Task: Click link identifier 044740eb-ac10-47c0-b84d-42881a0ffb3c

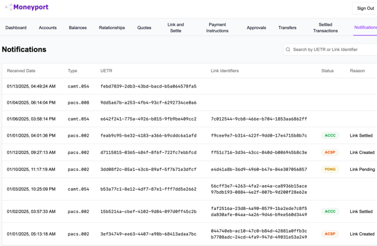Action: pyautogui.click(x=259, y=231)
